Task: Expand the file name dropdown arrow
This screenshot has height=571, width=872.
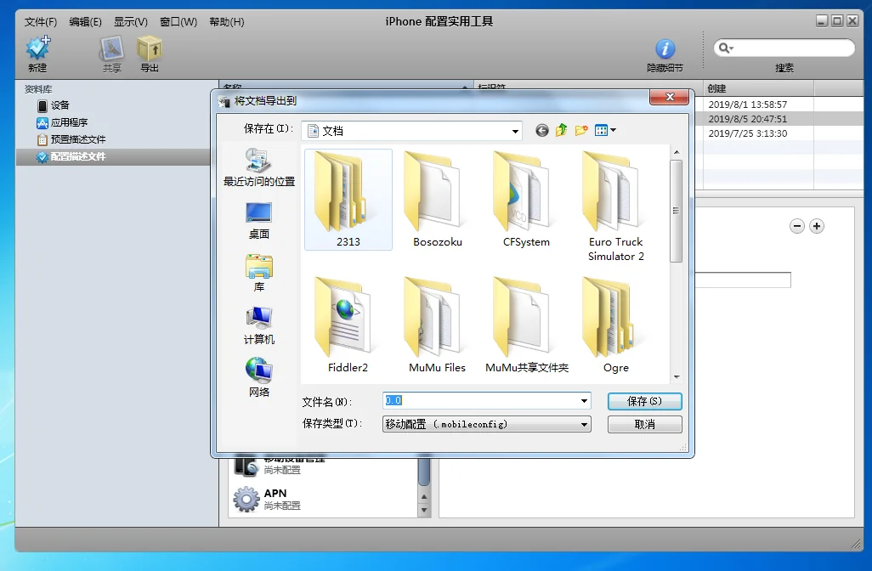Action: pos(584,401)
